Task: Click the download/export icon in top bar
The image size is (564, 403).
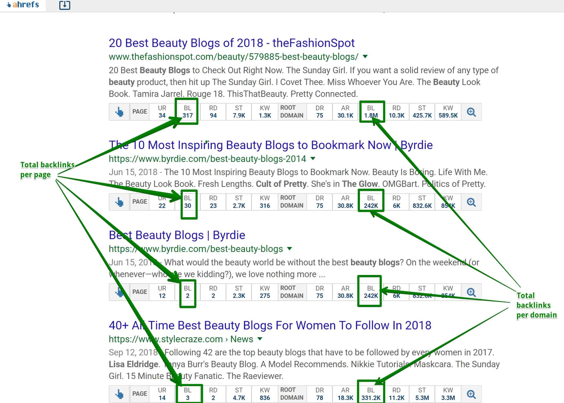Action: click(64, 5)
